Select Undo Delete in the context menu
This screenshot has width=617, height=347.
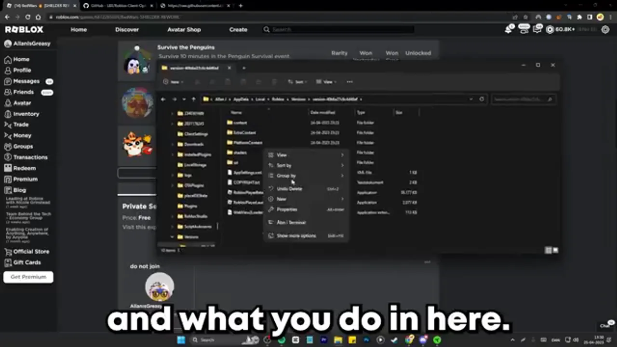306,188
